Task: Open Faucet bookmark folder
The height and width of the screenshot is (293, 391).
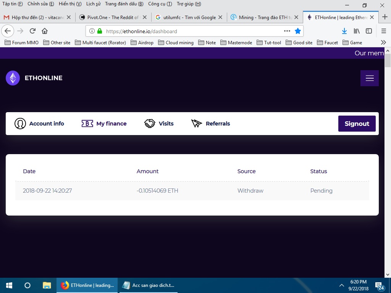Action: click(327, 43)
